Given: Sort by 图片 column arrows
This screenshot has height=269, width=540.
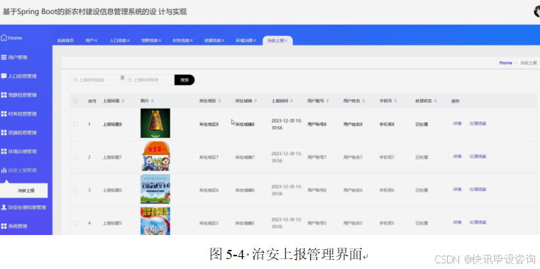Looking at the screenshot, I should click(153, 101).
